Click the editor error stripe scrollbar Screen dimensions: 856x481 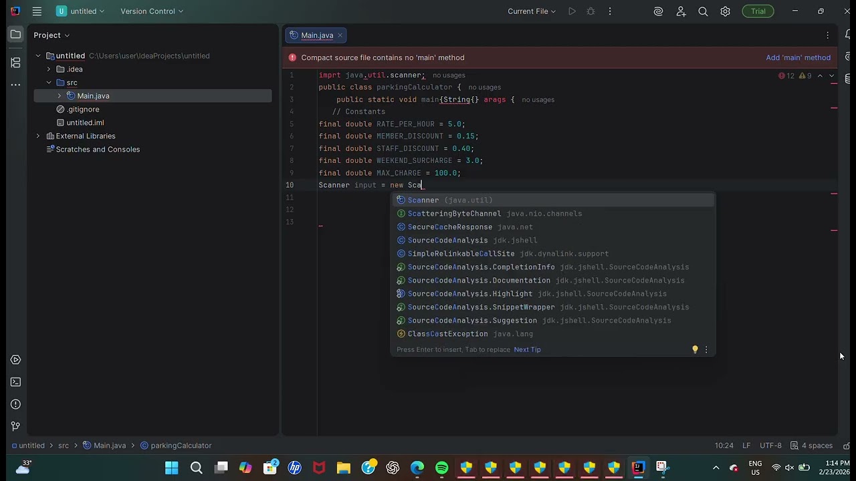click(834, 254)
